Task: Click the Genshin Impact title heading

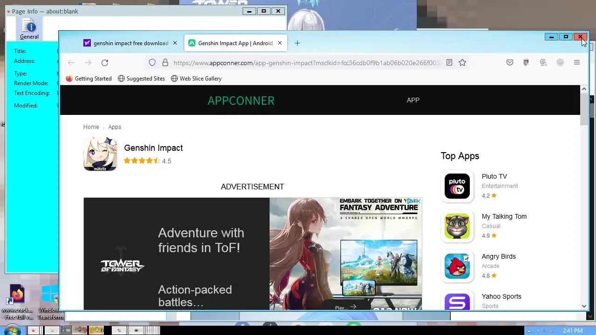Action: pyautogui.click(x=153, y=148)
